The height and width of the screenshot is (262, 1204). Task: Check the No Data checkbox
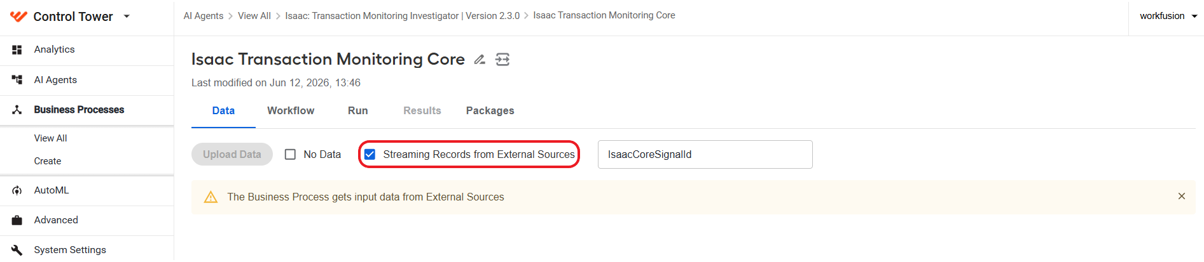tap(290, 154)
